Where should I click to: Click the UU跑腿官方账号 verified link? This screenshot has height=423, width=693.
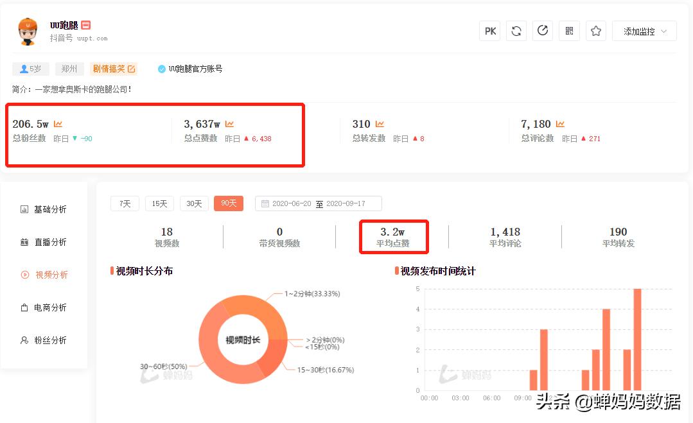[x=195, y=69]
